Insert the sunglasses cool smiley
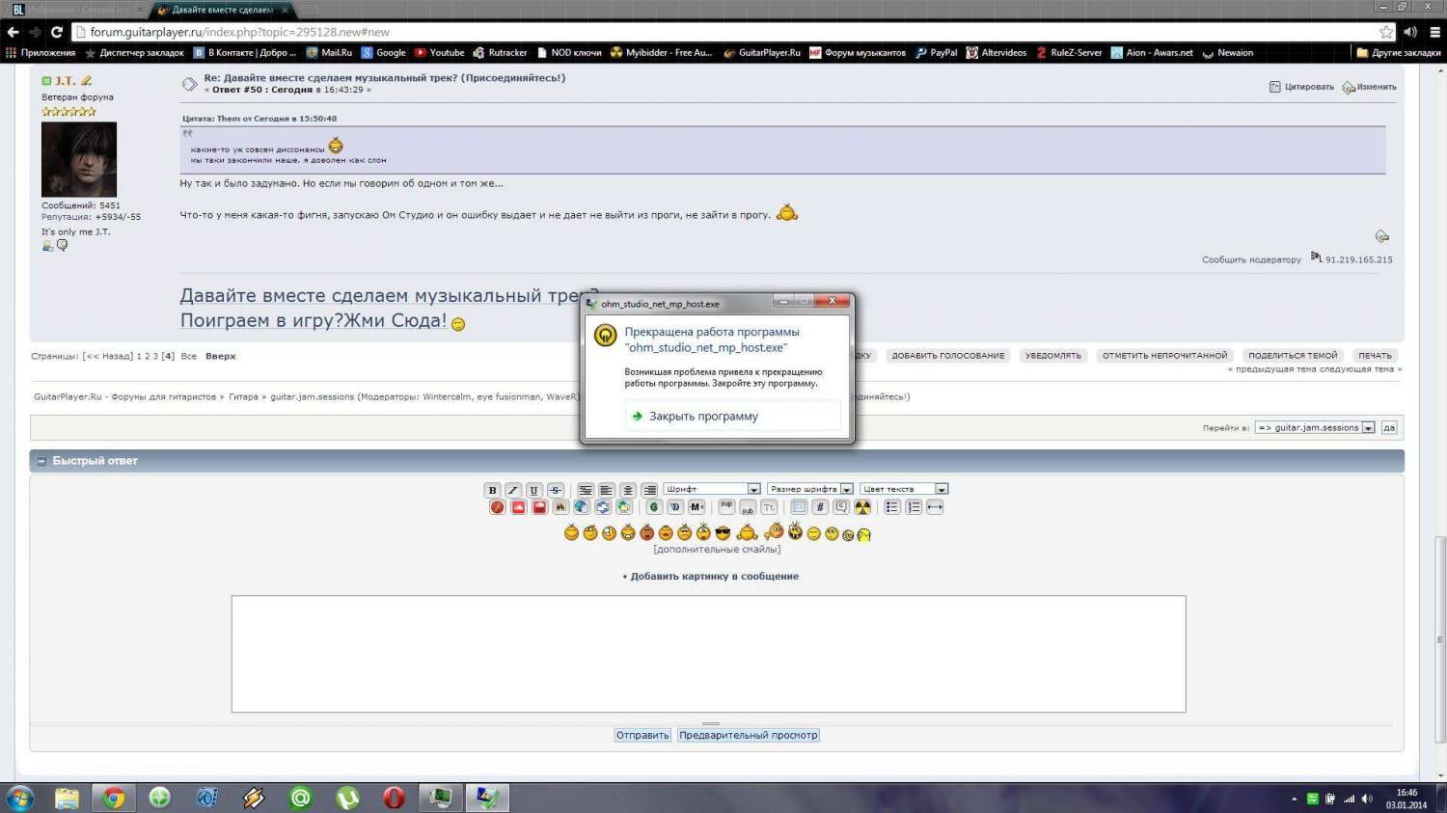 tap(723, 533)
